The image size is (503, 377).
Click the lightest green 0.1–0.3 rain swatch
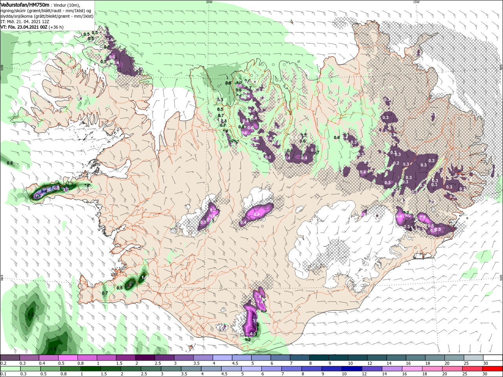pyautogui.click(x=10, y=369)
